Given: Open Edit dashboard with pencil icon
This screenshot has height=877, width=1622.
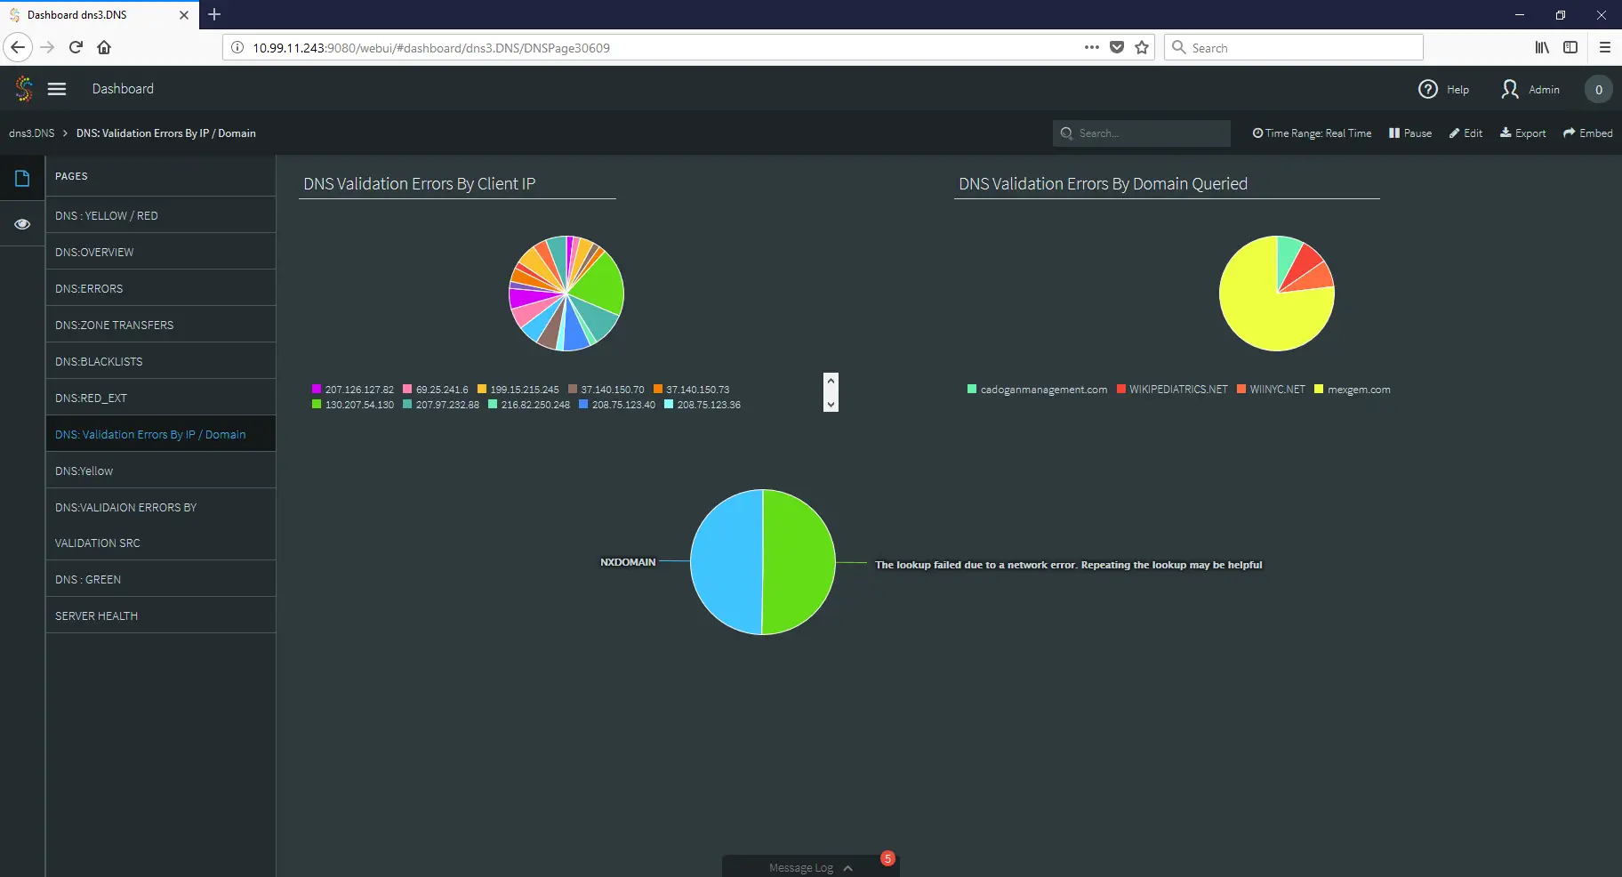Looking at the screenshot, I should pyautogui.click(x=1465, y=133).
